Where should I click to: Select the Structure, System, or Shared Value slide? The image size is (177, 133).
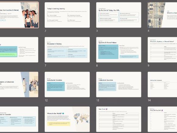(x=162, y=50)
